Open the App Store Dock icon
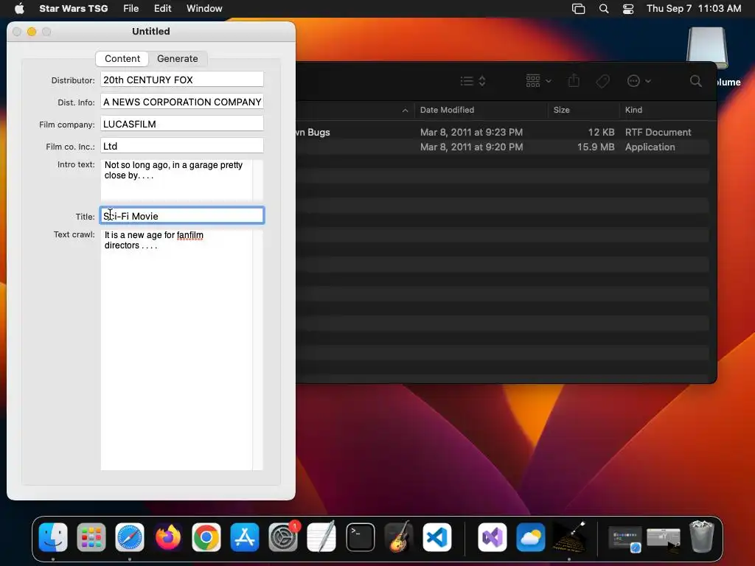Image resolution: width=755 pixels, height=566 pixels. (x=245, y=537)
